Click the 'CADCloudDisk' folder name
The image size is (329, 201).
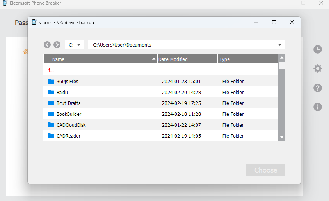(71, 125)
